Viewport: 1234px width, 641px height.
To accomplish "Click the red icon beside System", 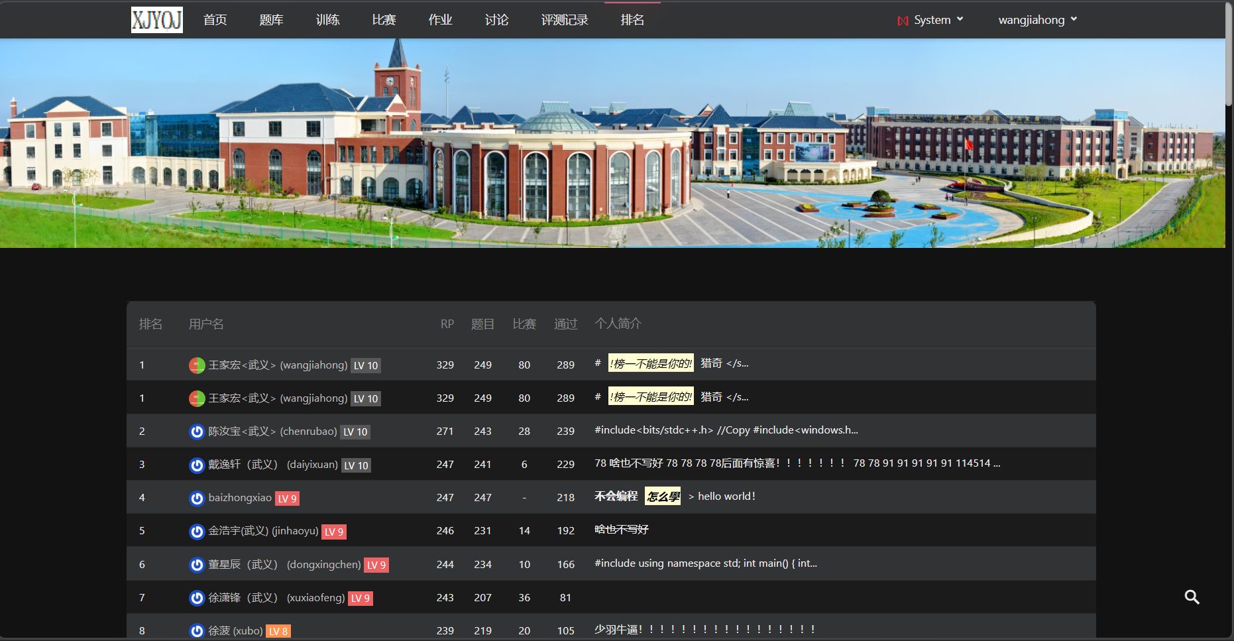I will pos(903,21).
